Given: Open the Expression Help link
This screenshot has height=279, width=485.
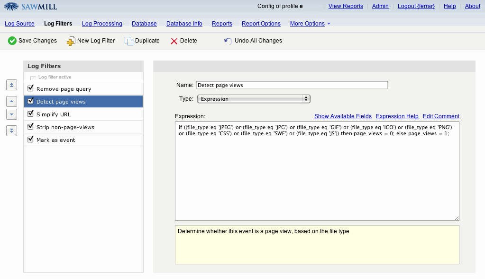Looking at the screenshot, I should point(397,116).
